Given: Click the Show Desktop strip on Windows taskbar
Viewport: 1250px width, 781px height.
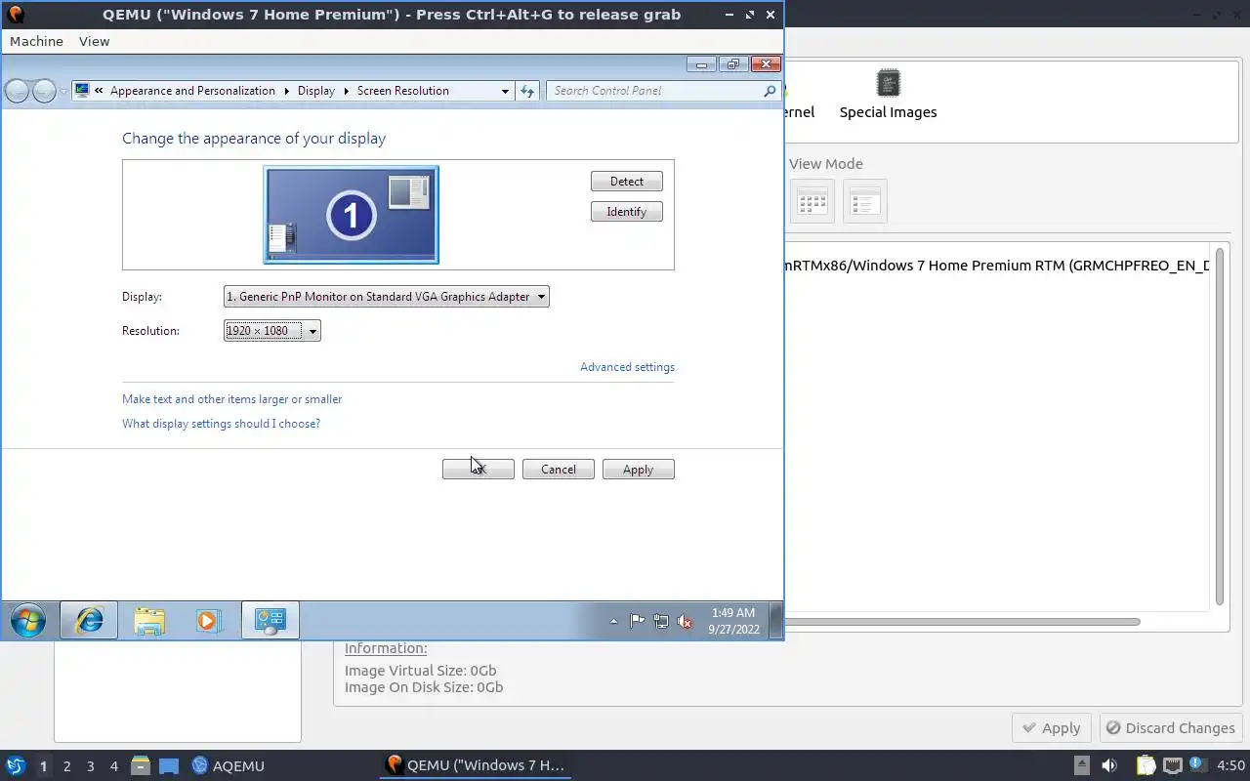Looking at the screenshot, I should pyautogui.click(x=776, y=620).
